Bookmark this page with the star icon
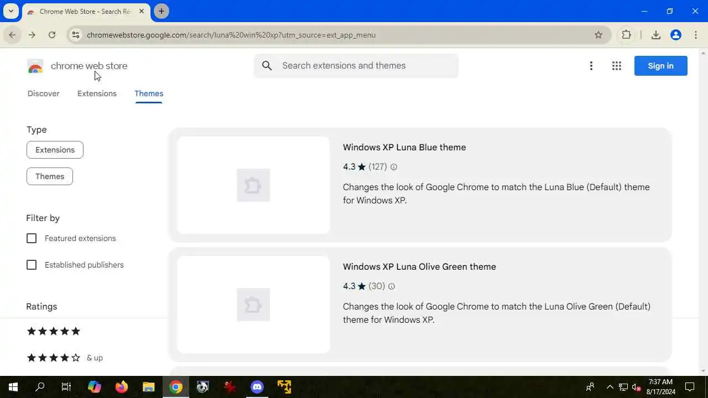The image size is (708, 398). click(x=598, y=35)
